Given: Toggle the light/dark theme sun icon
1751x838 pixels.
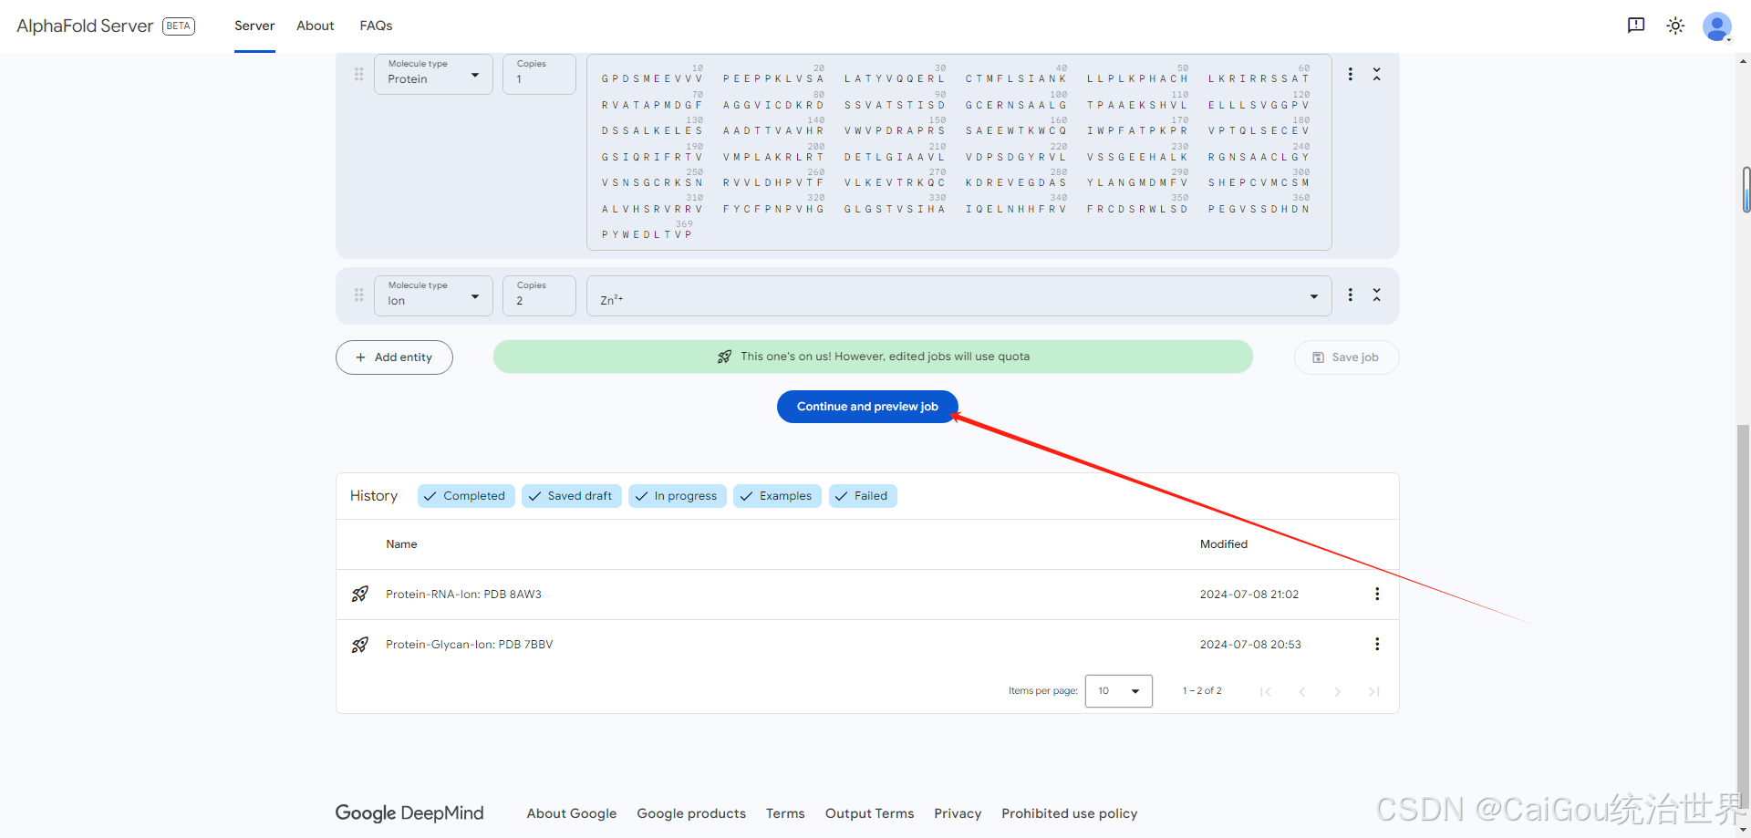Looking at the screenshot, I should 1675,26.
